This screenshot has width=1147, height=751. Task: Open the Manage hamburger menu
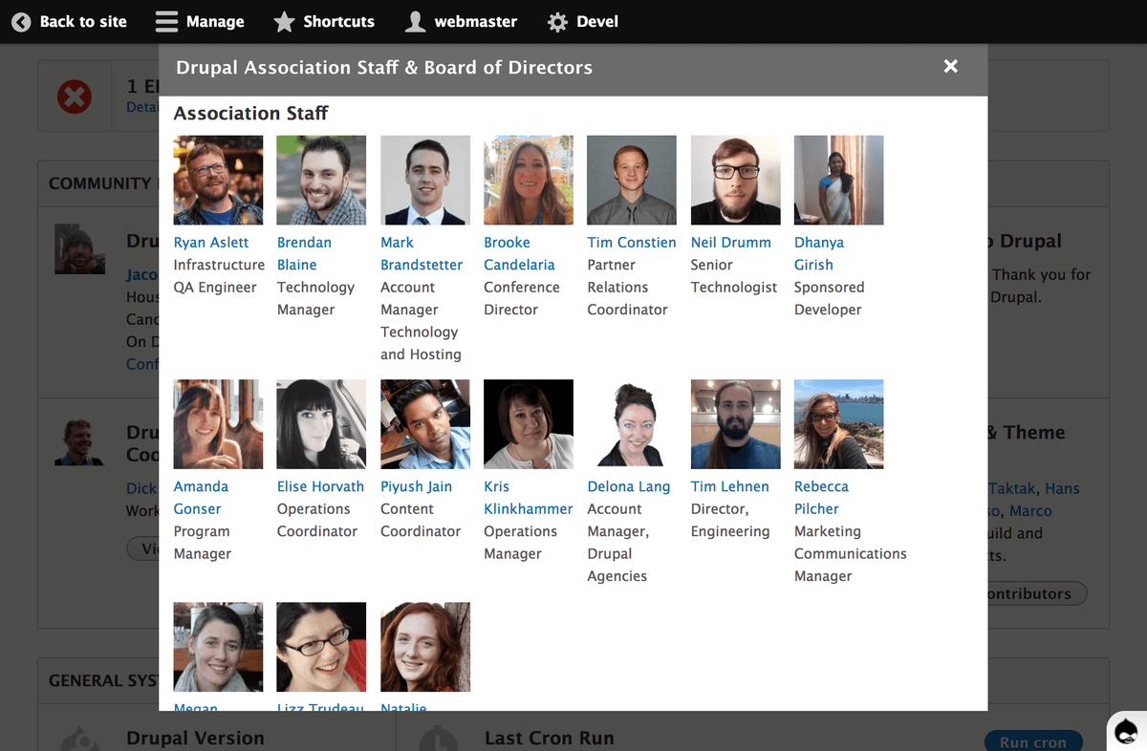click(x=200, y=21)
